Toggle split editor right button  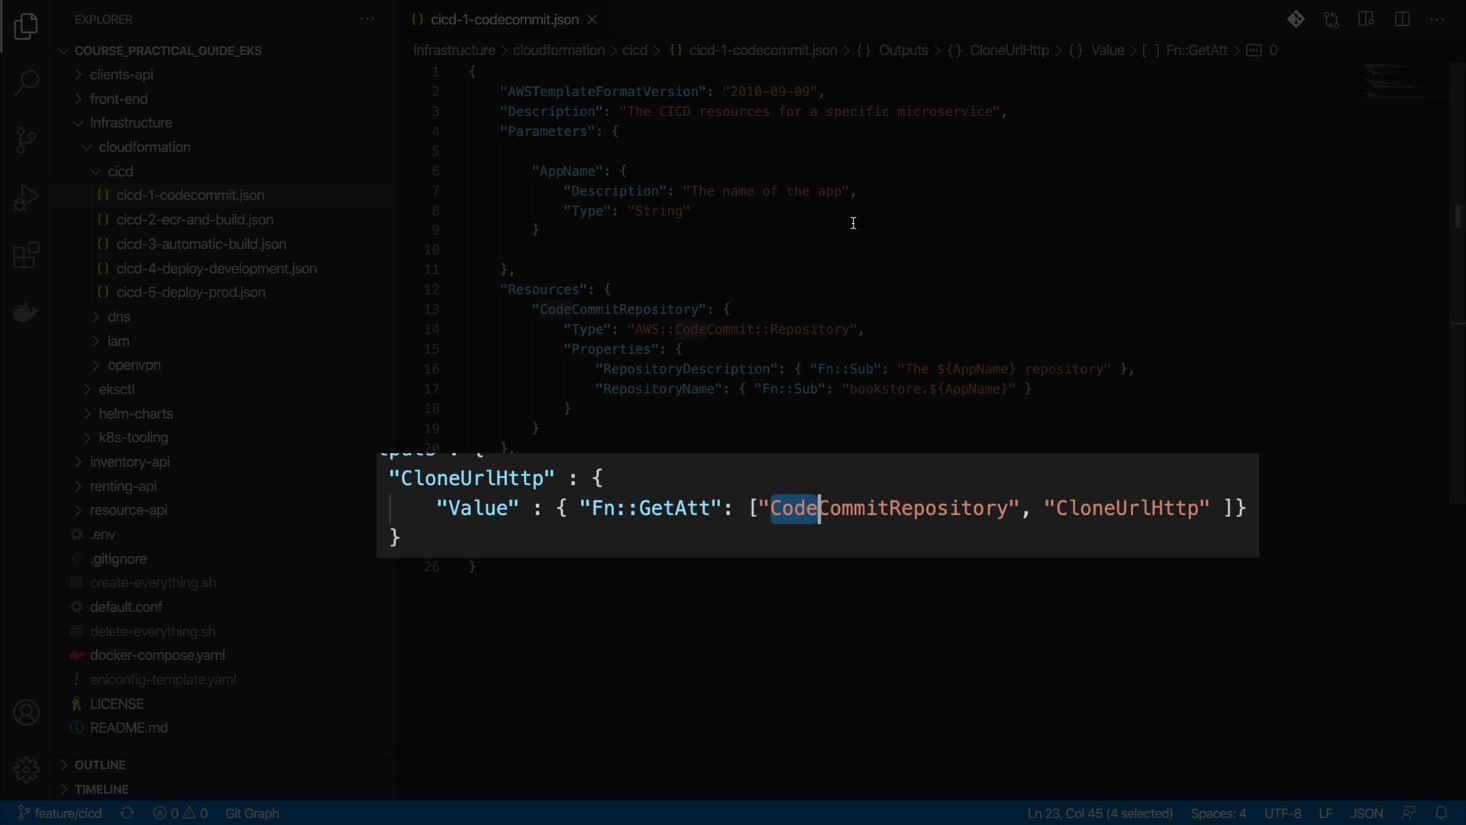1402,20
